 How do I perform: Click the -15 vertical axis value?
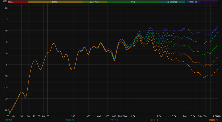pos(6,88)
